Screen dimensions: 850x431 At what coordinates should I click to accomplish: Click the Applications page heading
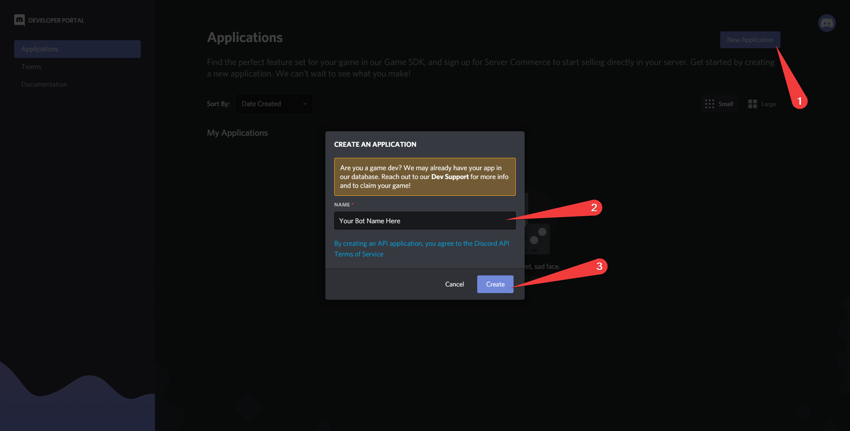[x=245, y=38]
